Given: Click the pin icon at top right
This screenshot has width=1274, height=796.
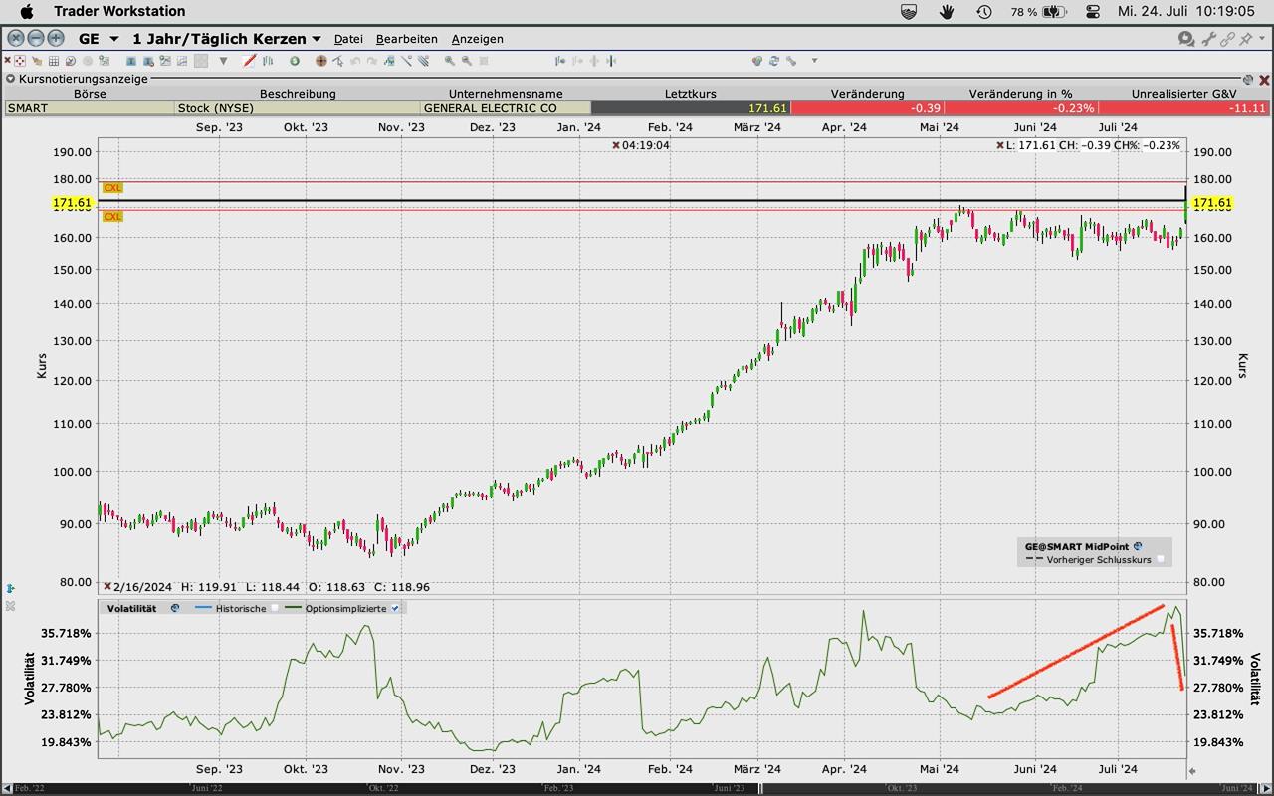Looking at the screenshot, I should coord(1246,39).
